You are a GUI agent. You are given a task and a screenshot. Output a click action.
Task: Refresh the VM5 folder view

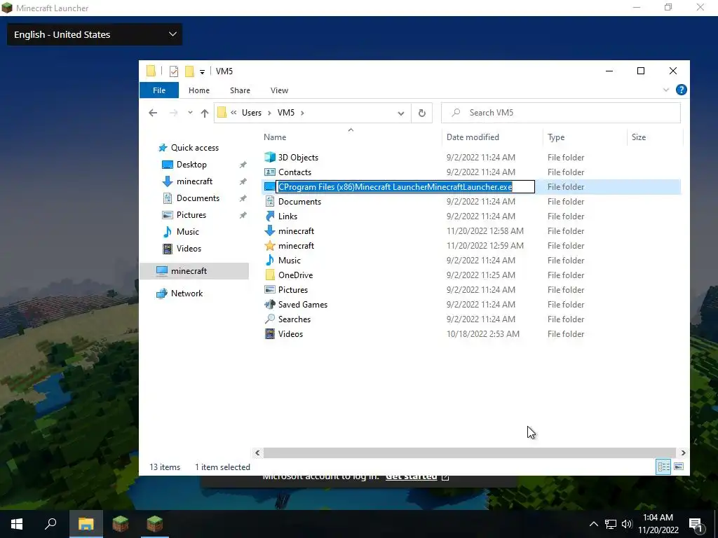tap(421, 113)
